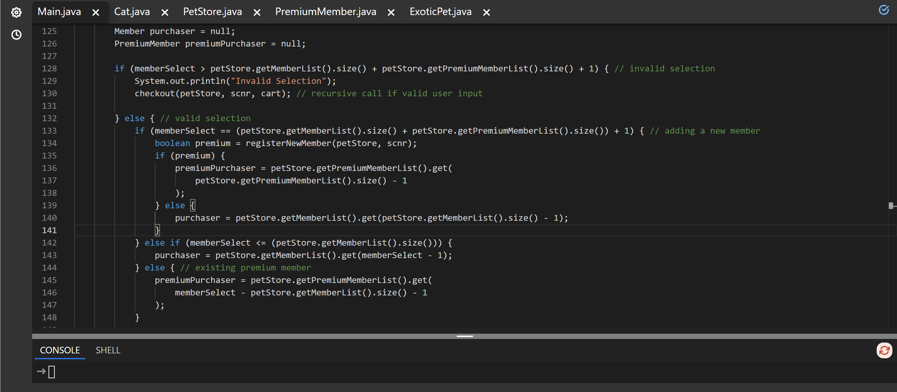Switch to the SHELL tab

(108, 350)
